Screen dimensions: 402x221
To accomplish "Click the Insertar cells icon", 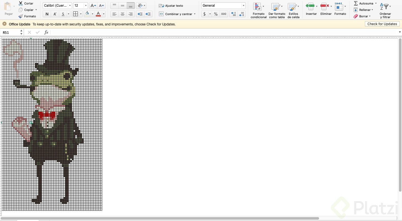I will pyautogui.click(x=310, y=6).
